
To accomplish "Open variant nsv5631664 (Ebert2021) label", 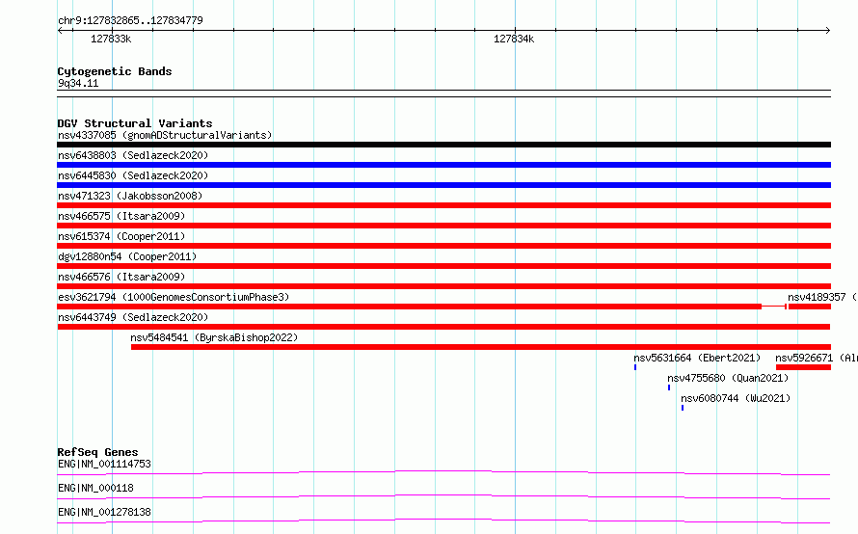I will [697, 358].
